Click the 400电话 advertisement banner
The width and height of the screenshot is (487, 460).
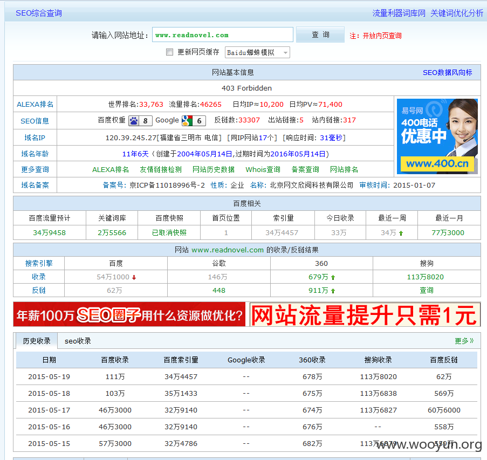point(437,136)
